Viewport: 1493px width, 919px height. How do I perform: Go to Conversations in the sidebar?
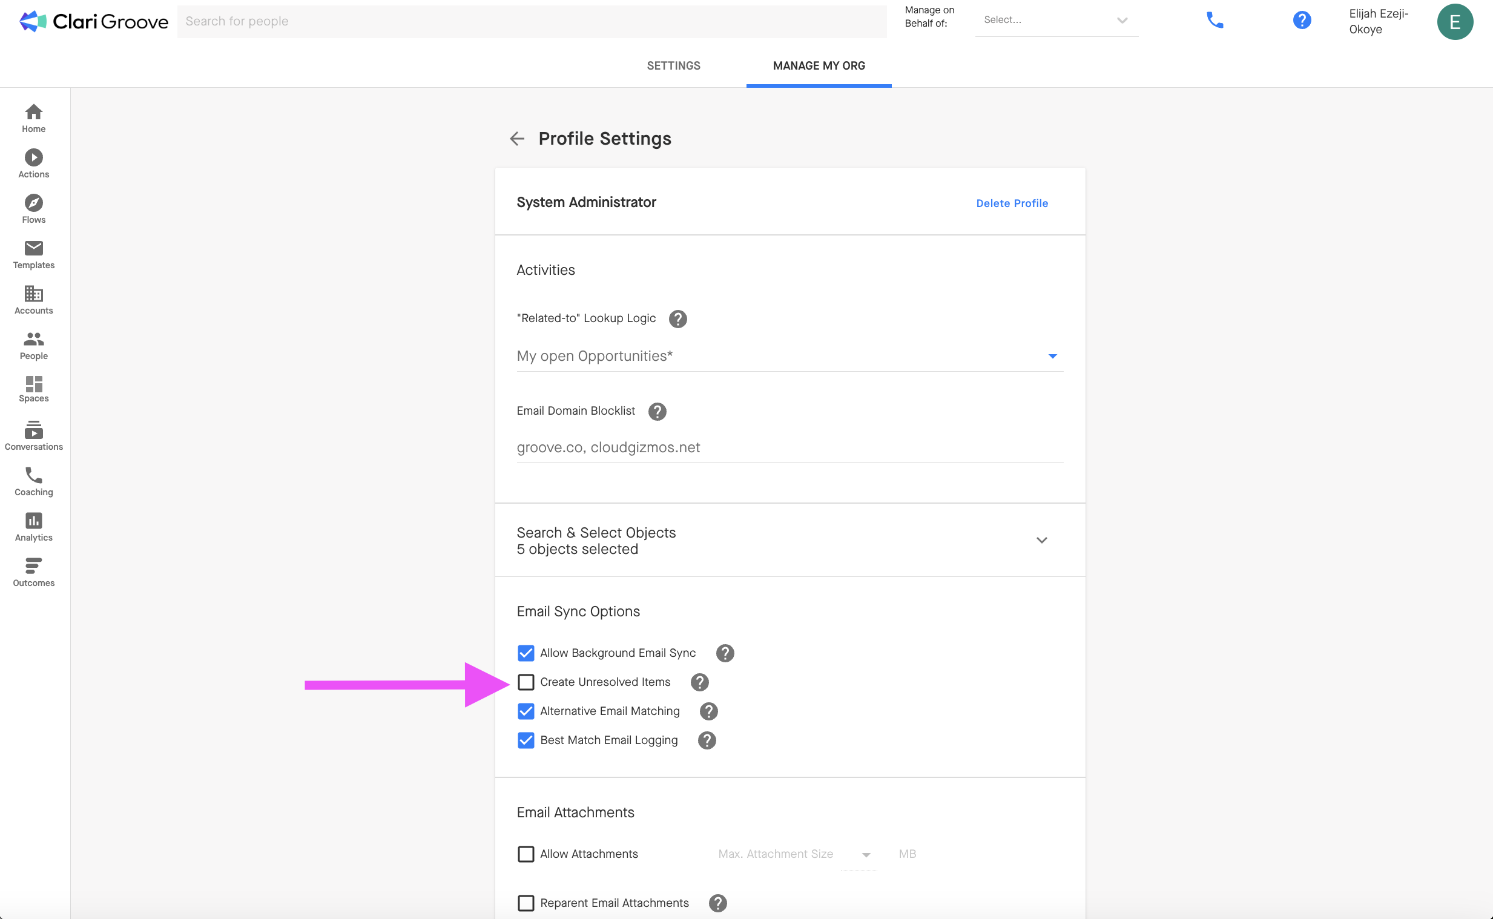tap(33, 435)
